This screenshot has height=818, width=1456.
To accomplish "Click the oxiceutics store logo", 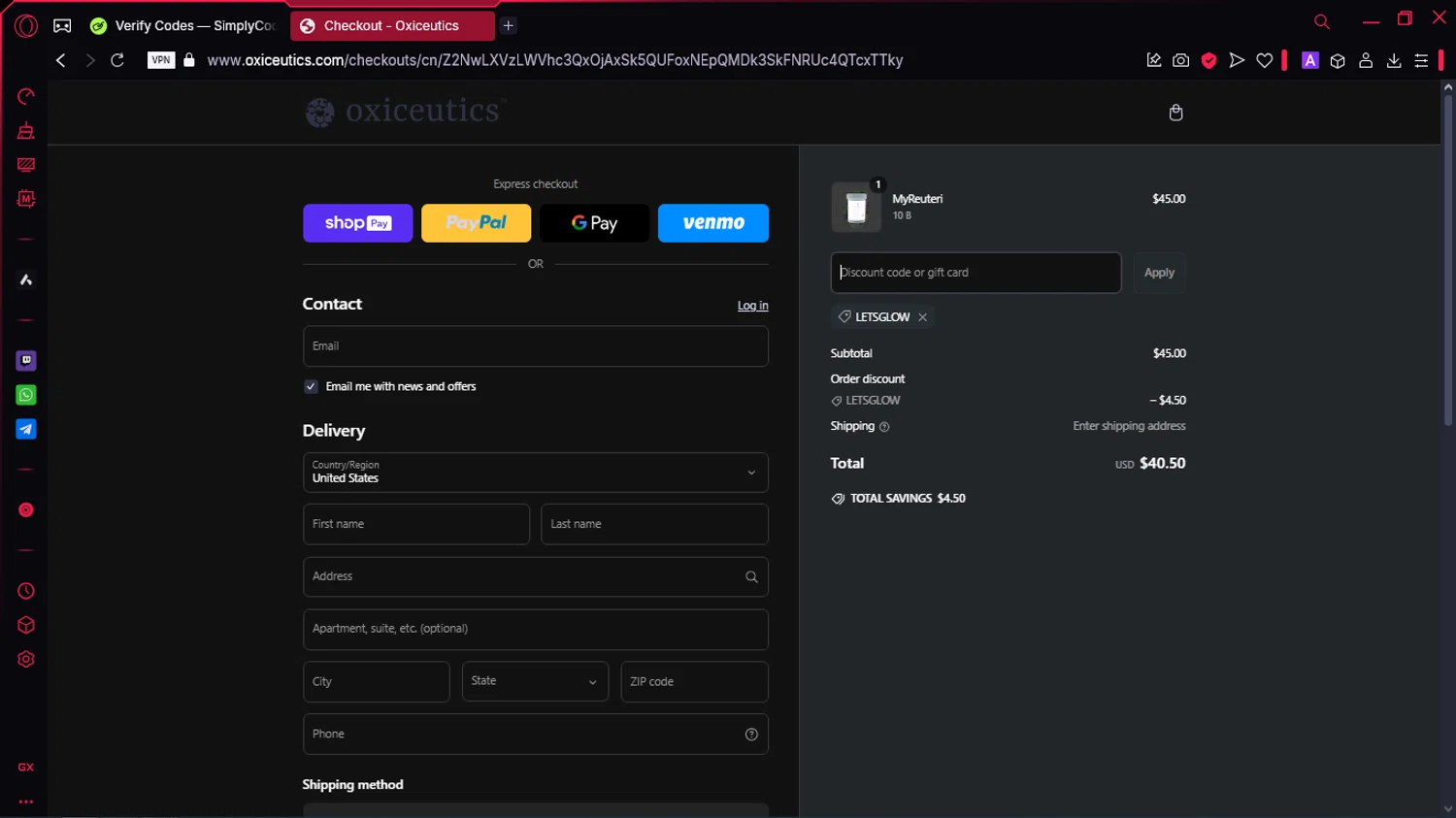I will (x=406, y=112).
